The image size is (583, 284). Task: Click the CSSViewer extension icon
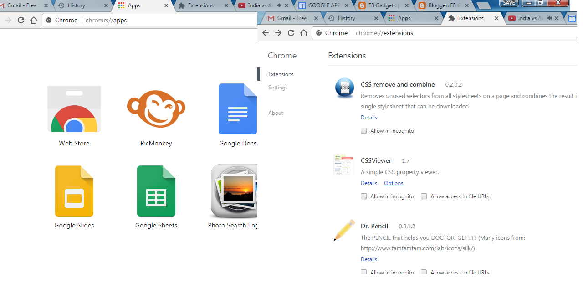coord(344,165)
